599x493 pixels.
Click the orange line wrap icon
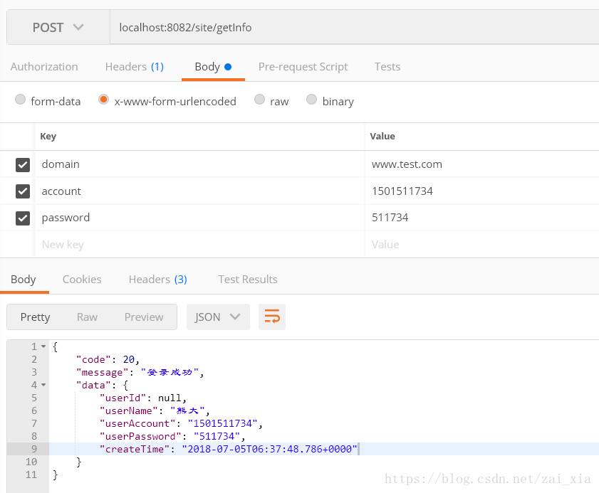tap(272, 317)
